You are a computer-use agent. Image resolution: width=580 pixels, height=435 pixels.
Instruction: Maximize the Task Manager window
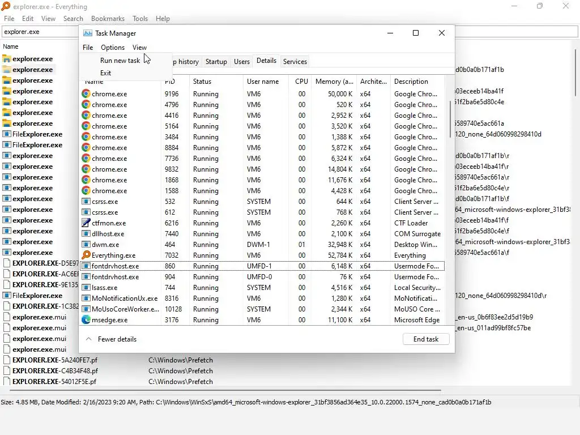[416, 33]
